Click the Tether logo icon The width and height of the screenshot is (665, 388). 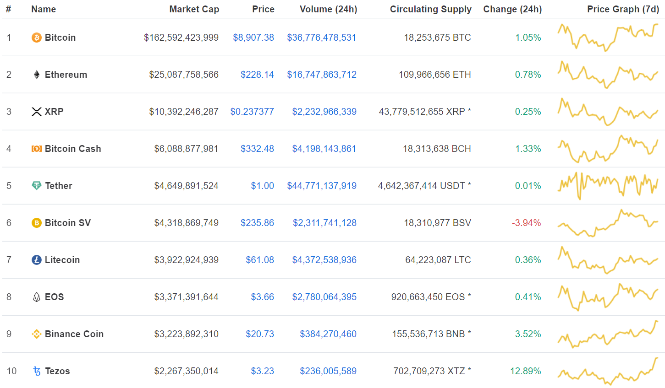(x=37, y=186)
